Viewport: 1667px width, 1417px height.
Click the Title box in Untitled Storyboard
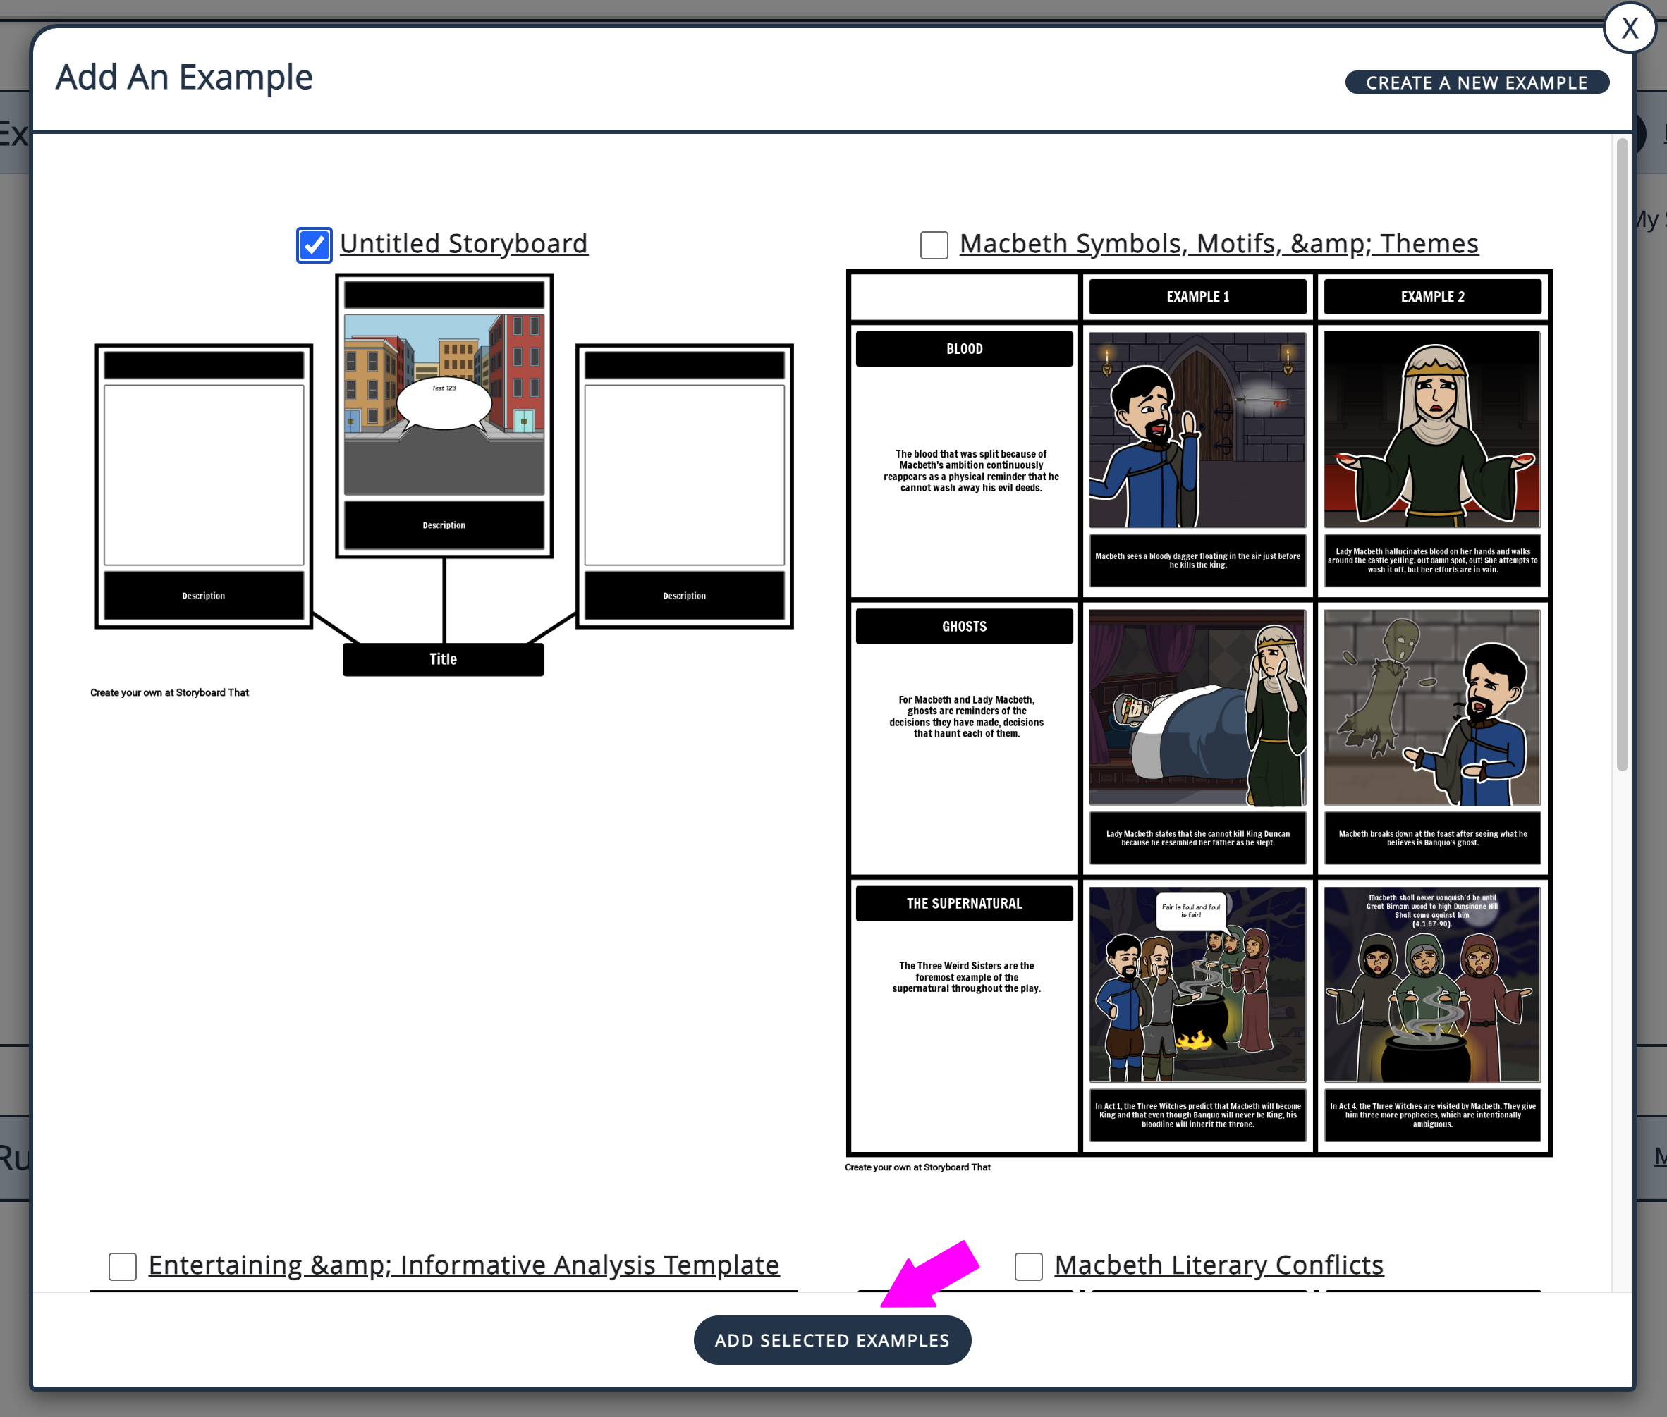click(x=444, y=659)
